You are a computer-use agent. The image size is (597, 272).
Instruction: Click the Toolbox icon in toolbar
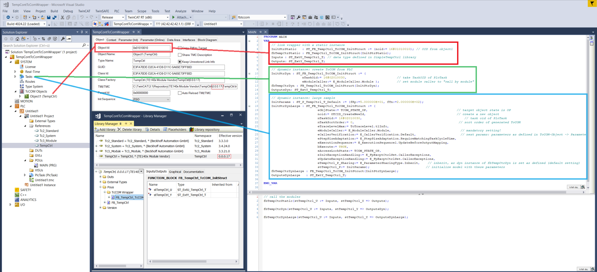pos(310,17)
